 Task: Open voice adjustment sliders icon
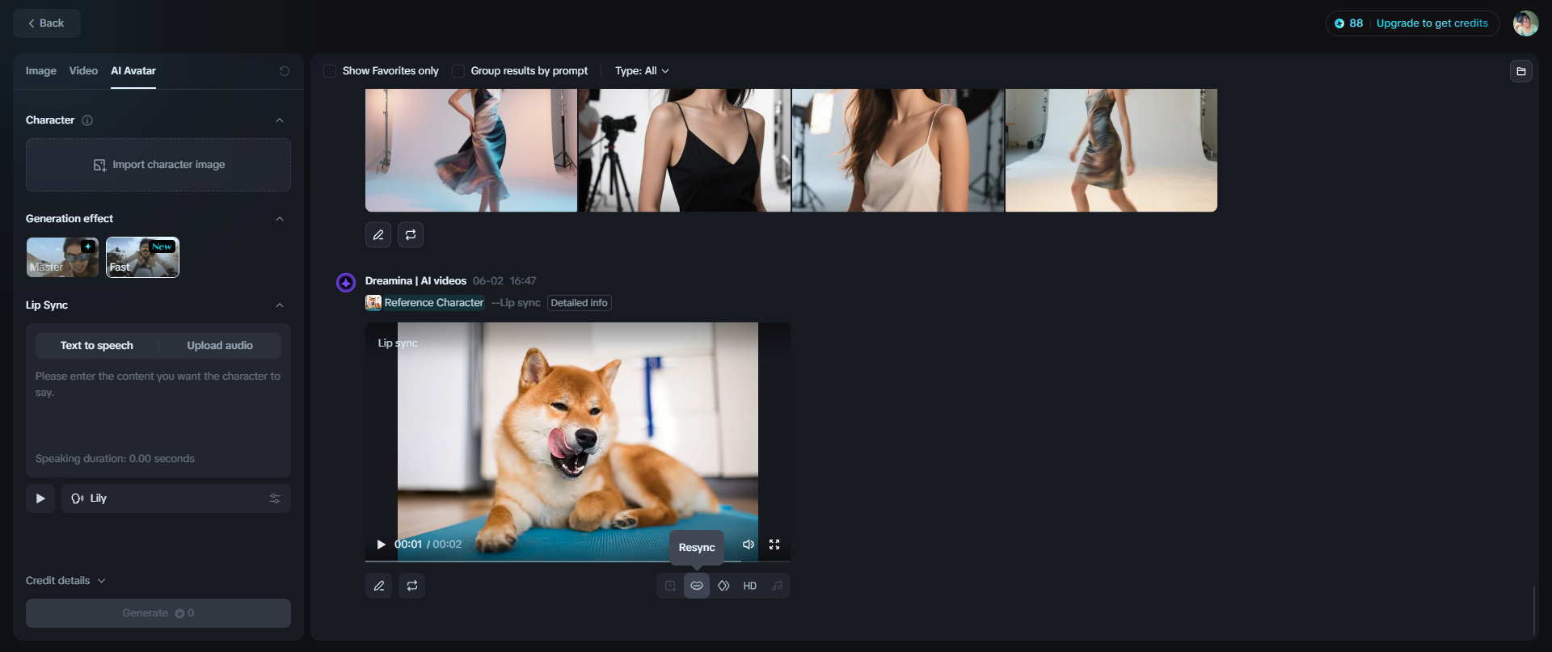[x=275, y=498]
